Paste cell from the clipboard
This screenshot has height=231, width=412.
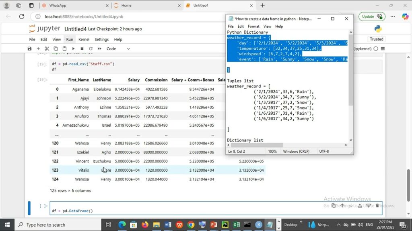65,49
